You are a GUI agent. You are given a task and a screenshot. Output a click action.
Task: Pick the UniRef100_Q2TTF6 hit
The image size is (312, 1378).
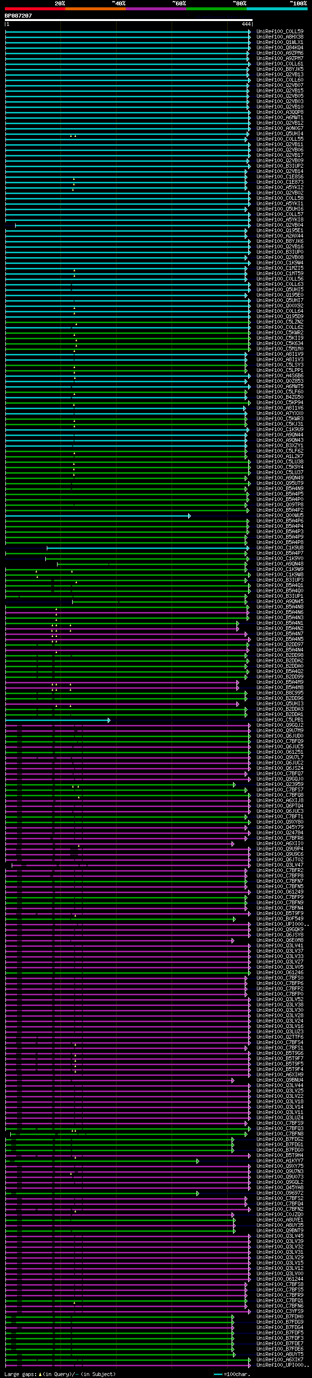280,1037
